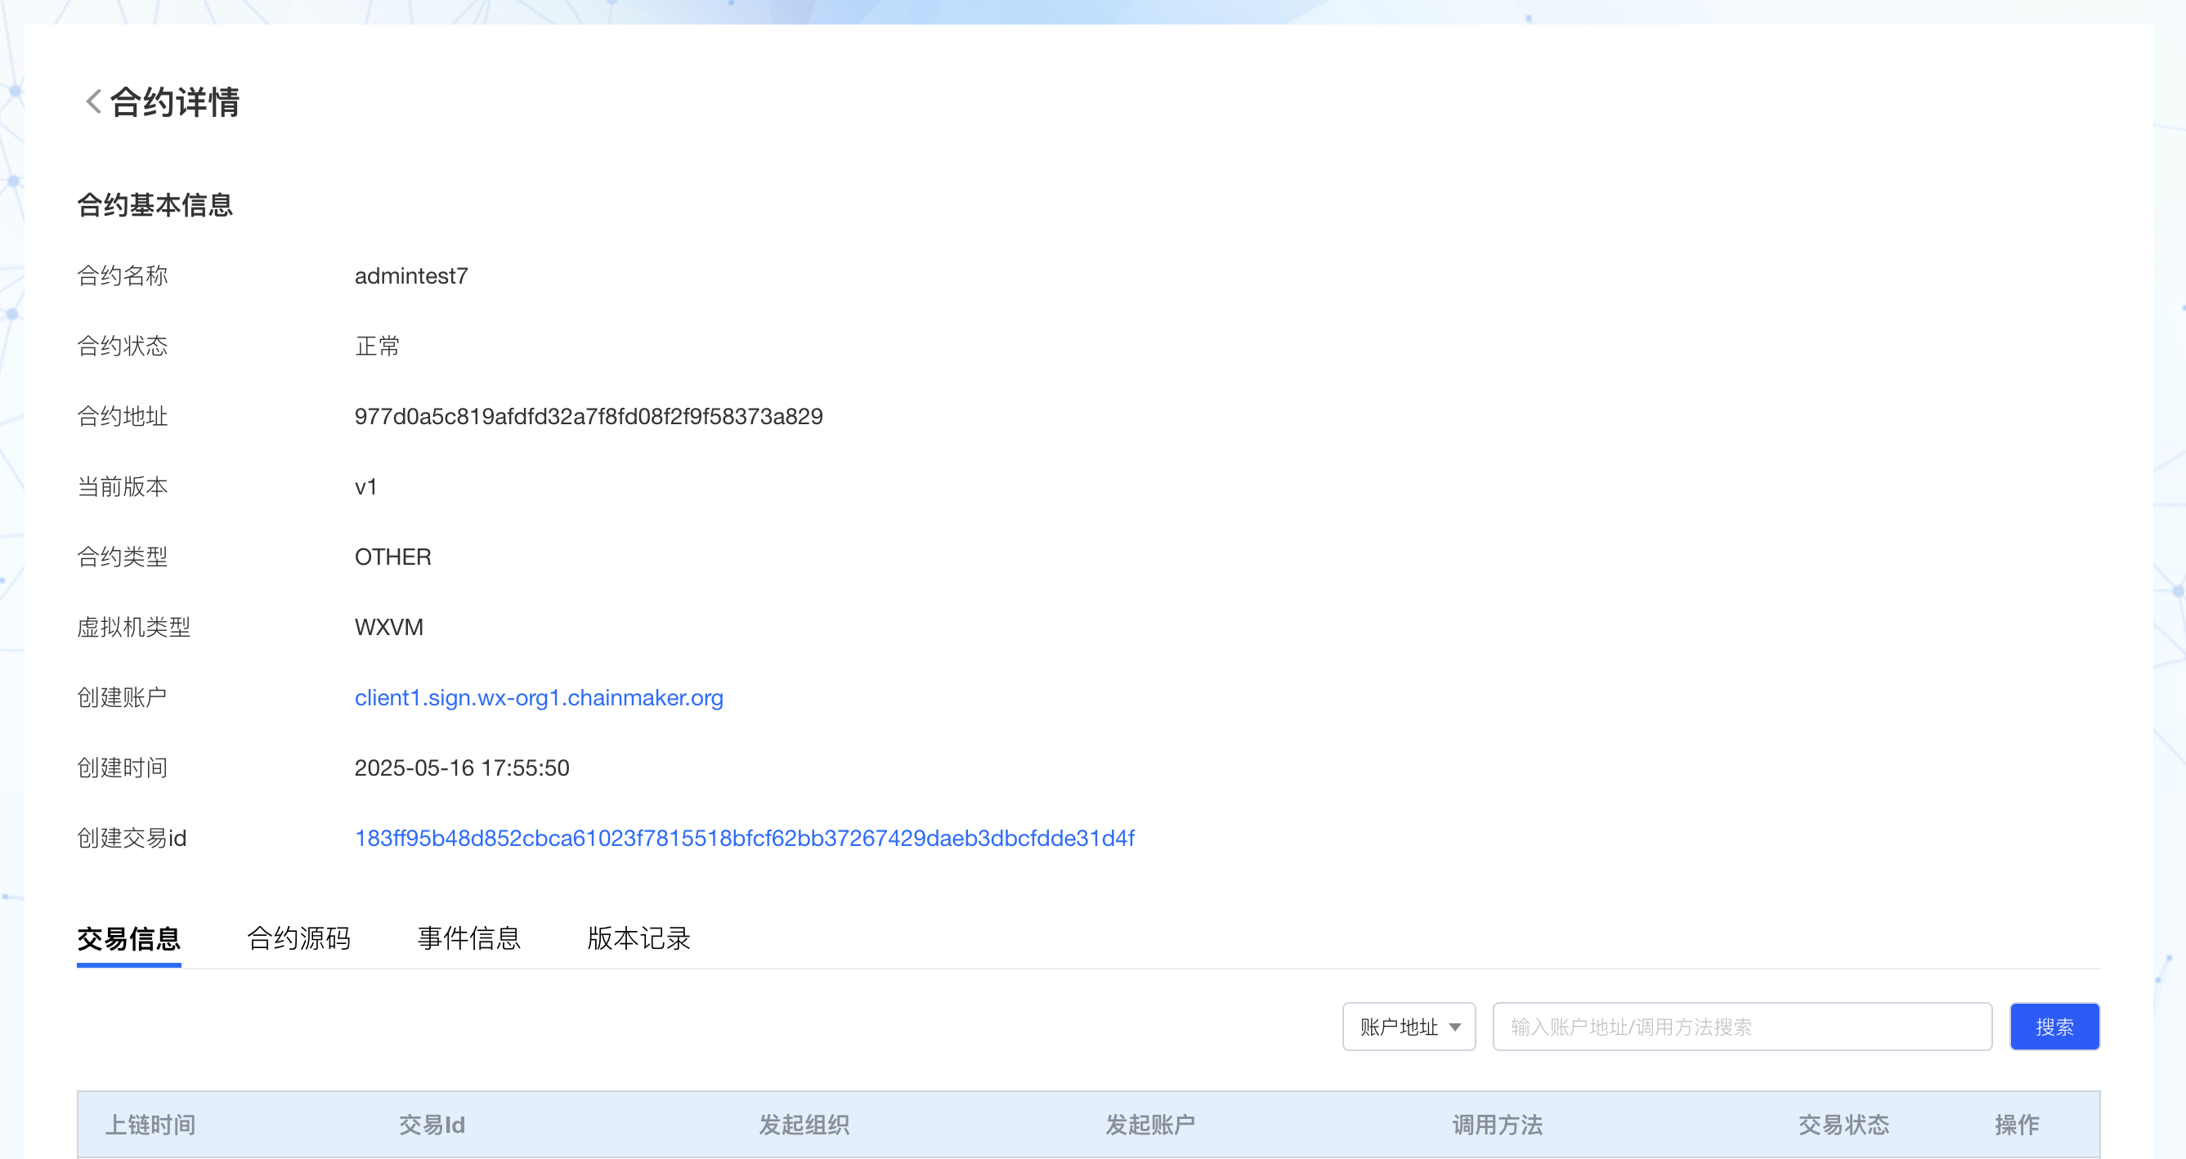2186x1159 pixels.
Task: Click the 合约名称 field label
Action: pyautogui.click(x=122, y=275)
